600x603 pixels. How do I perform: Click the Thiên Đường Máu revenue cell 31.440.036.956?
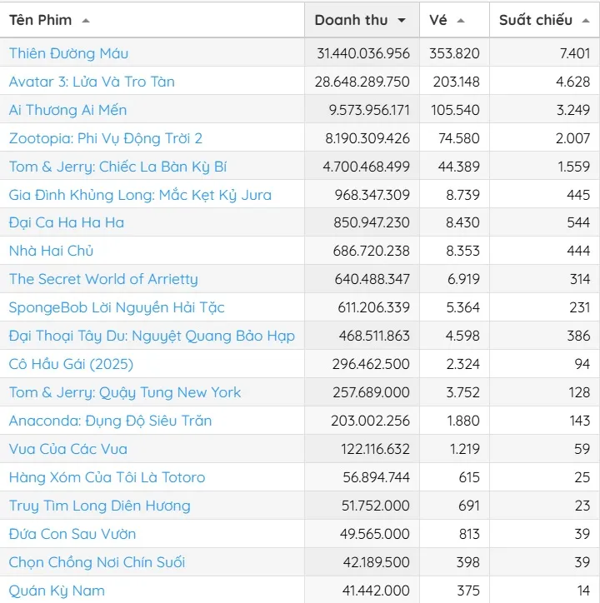point(363,53)
